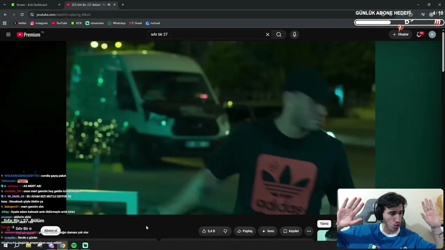445x250 pixels.
Task: Save the video with Kaydet
Action: point(291,231)
